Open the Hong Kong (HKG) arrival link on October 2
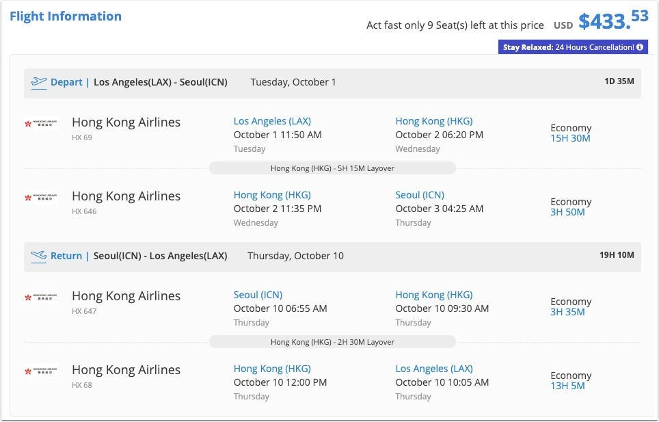 (433, 121)
